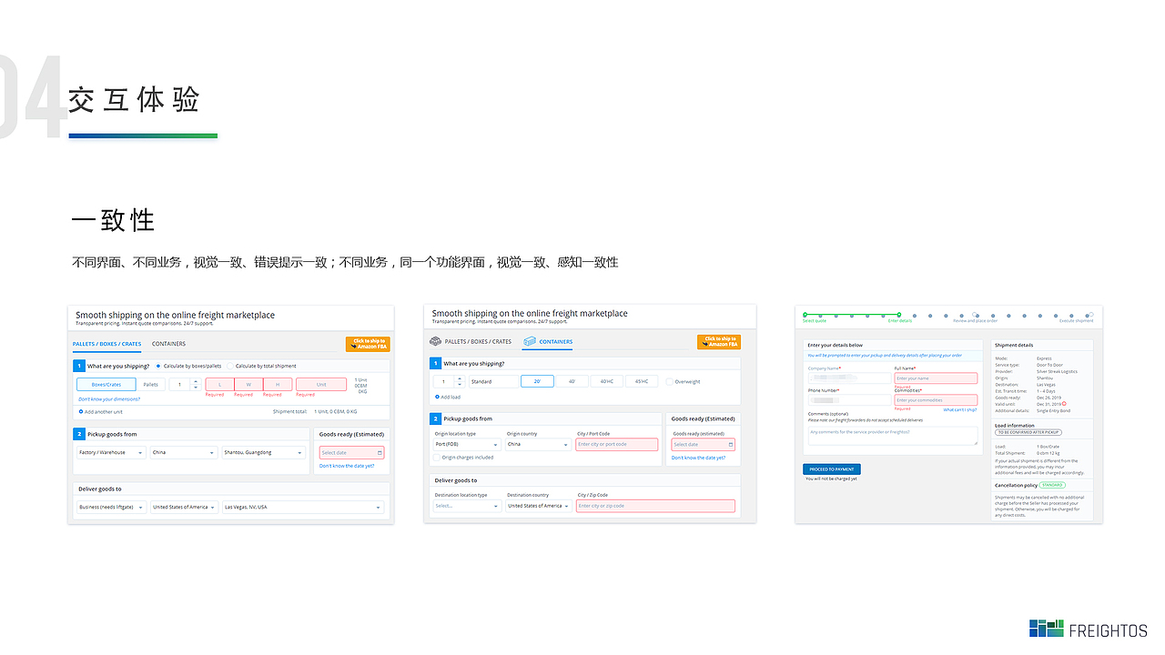This screenshot has height=655, width=1165.
Task: Click the orange Click to ship to Amazon FBA icon
Action: (368, 345)
